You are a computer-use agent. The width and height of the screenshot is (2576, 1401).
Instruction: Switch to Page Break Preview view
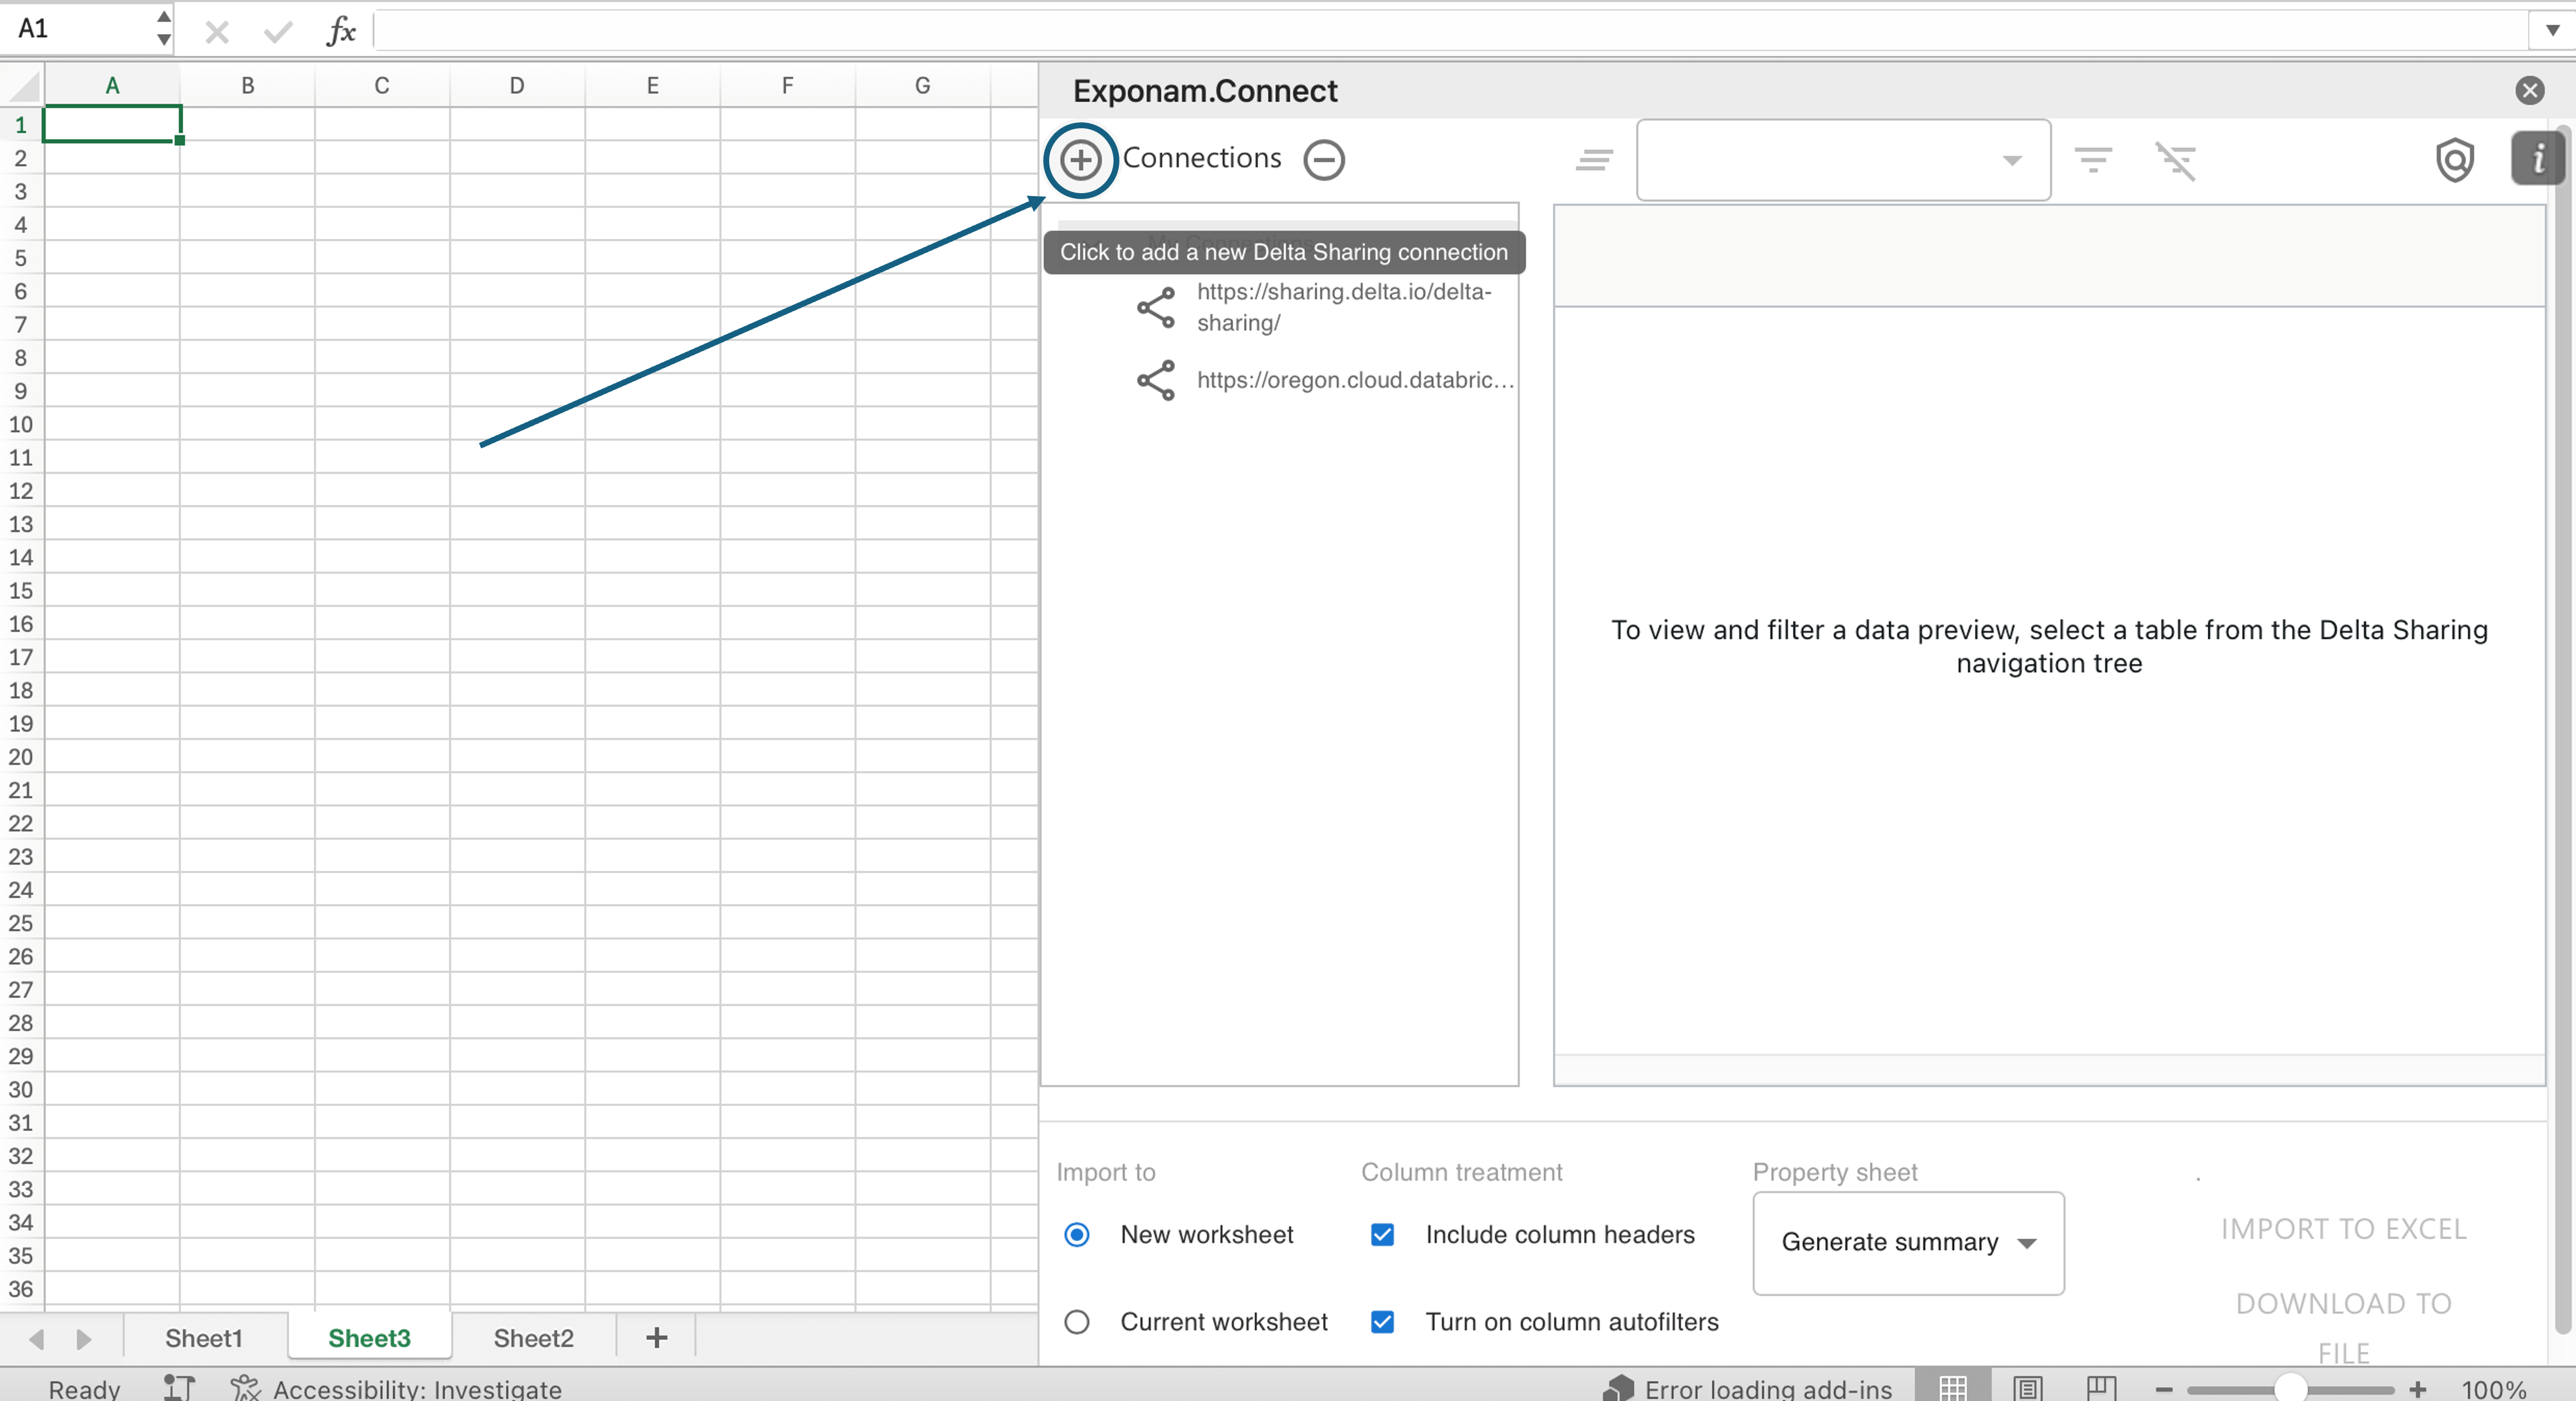click(x=2101, y=1387)
